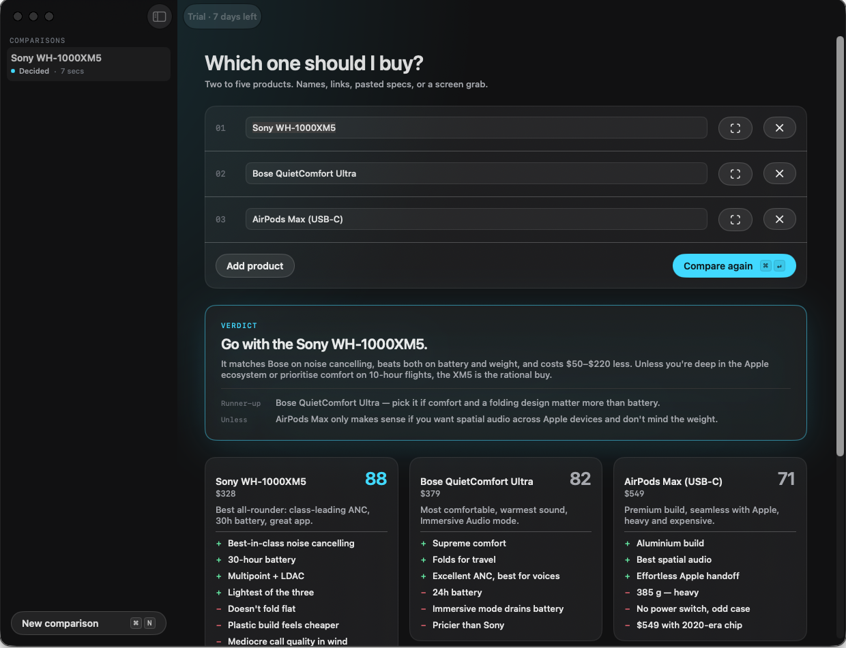Click 30-hour battery pro
The height and width of the screenshot is (648, 846).
click(262, 560)
